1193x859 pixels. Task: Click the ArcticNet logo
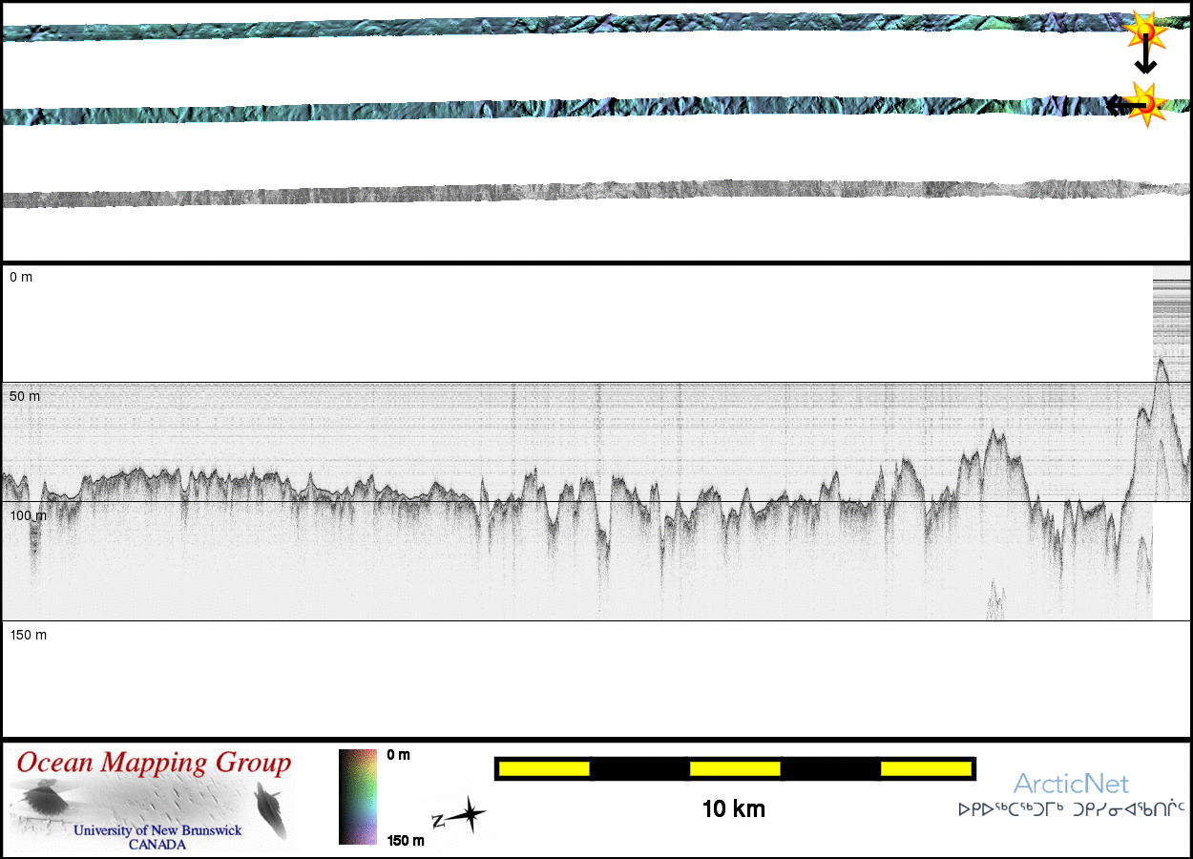coord(1070,785)
